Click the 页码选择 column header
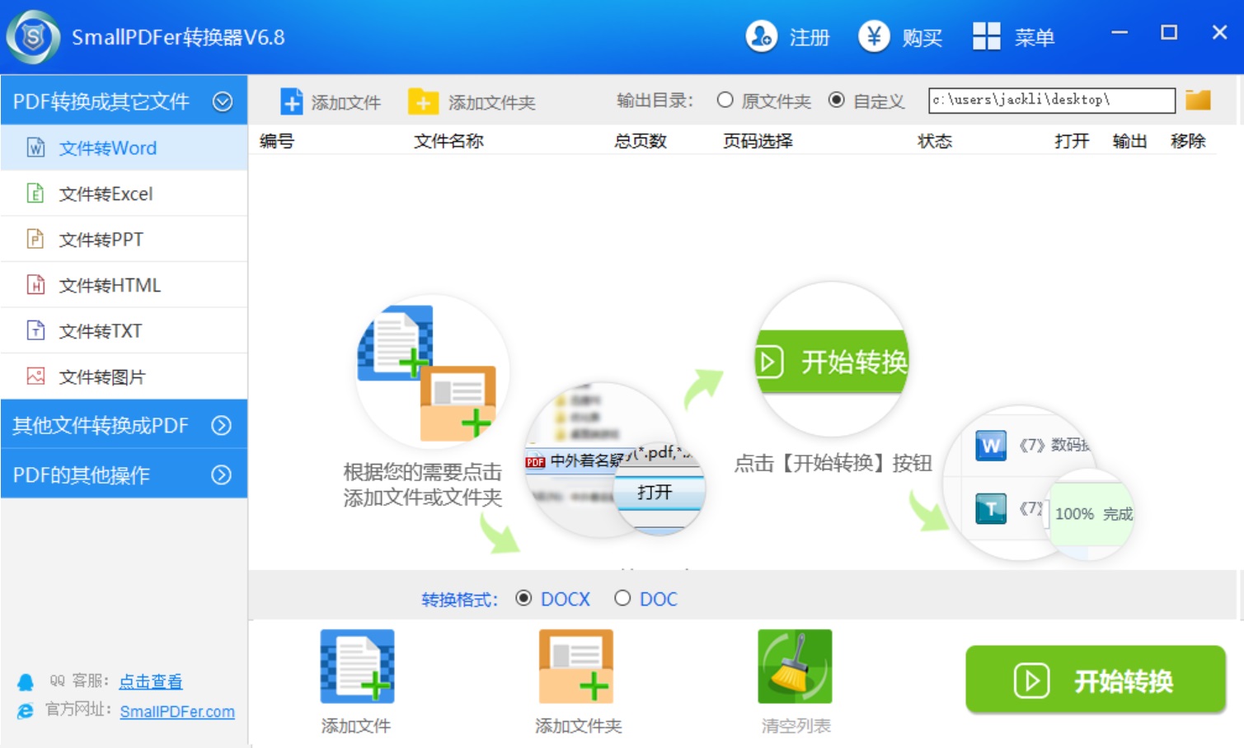 (x=758, y=141)
